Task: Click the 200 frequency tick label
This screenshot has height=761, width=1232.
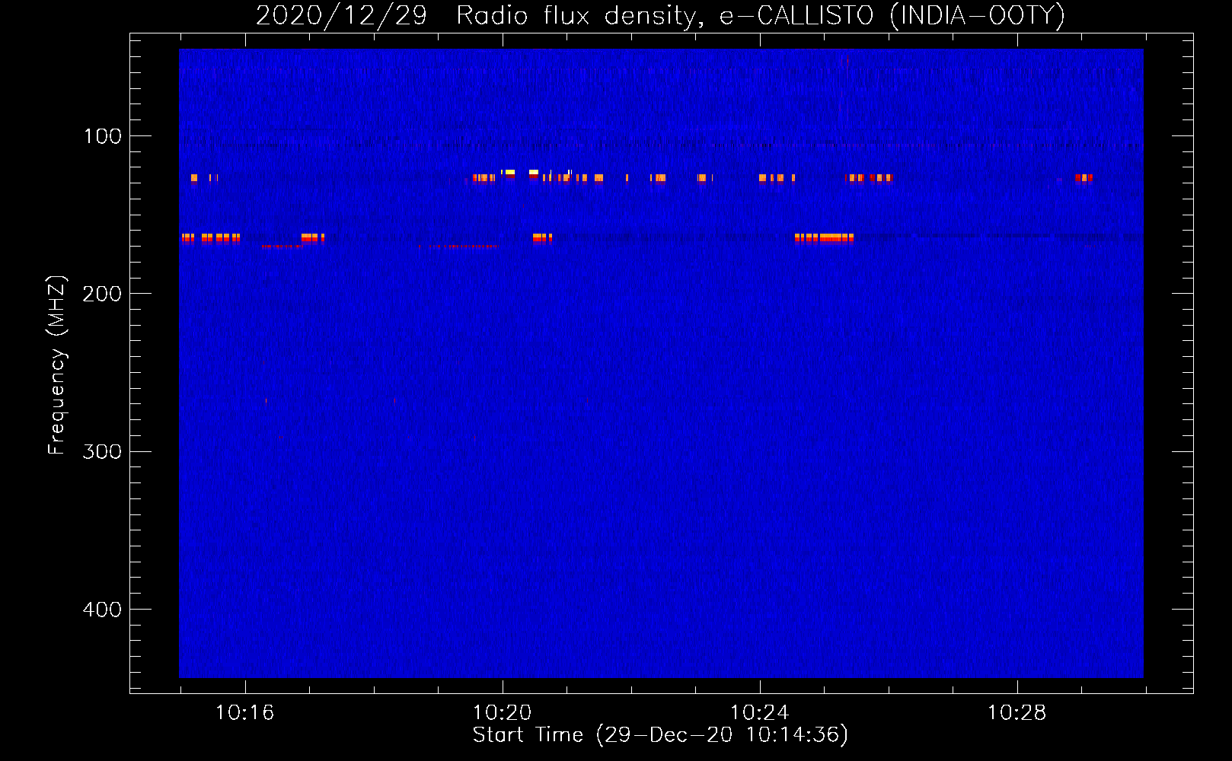Action: [x=102, y=294]
